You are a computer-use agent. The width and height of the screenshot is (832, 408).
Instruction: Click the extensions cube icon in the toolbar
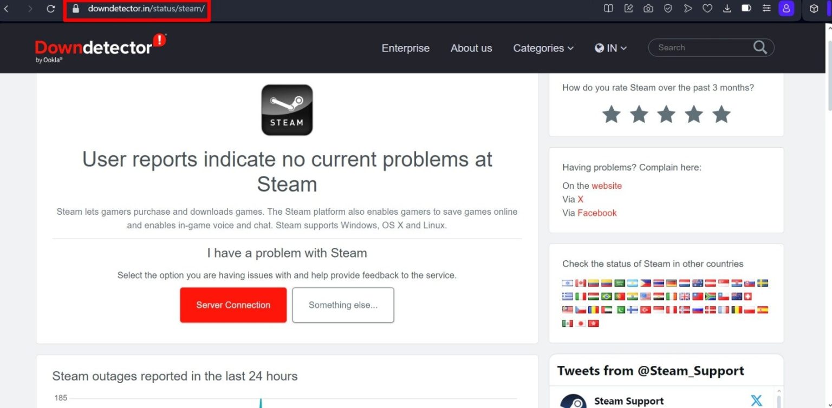[813, 8]
